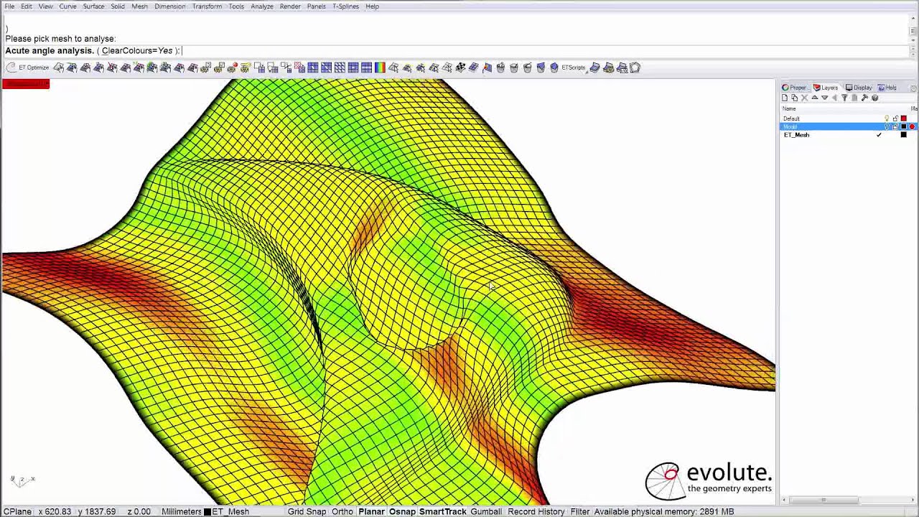Click the ClearColours=Yes command option

[137, 51]
